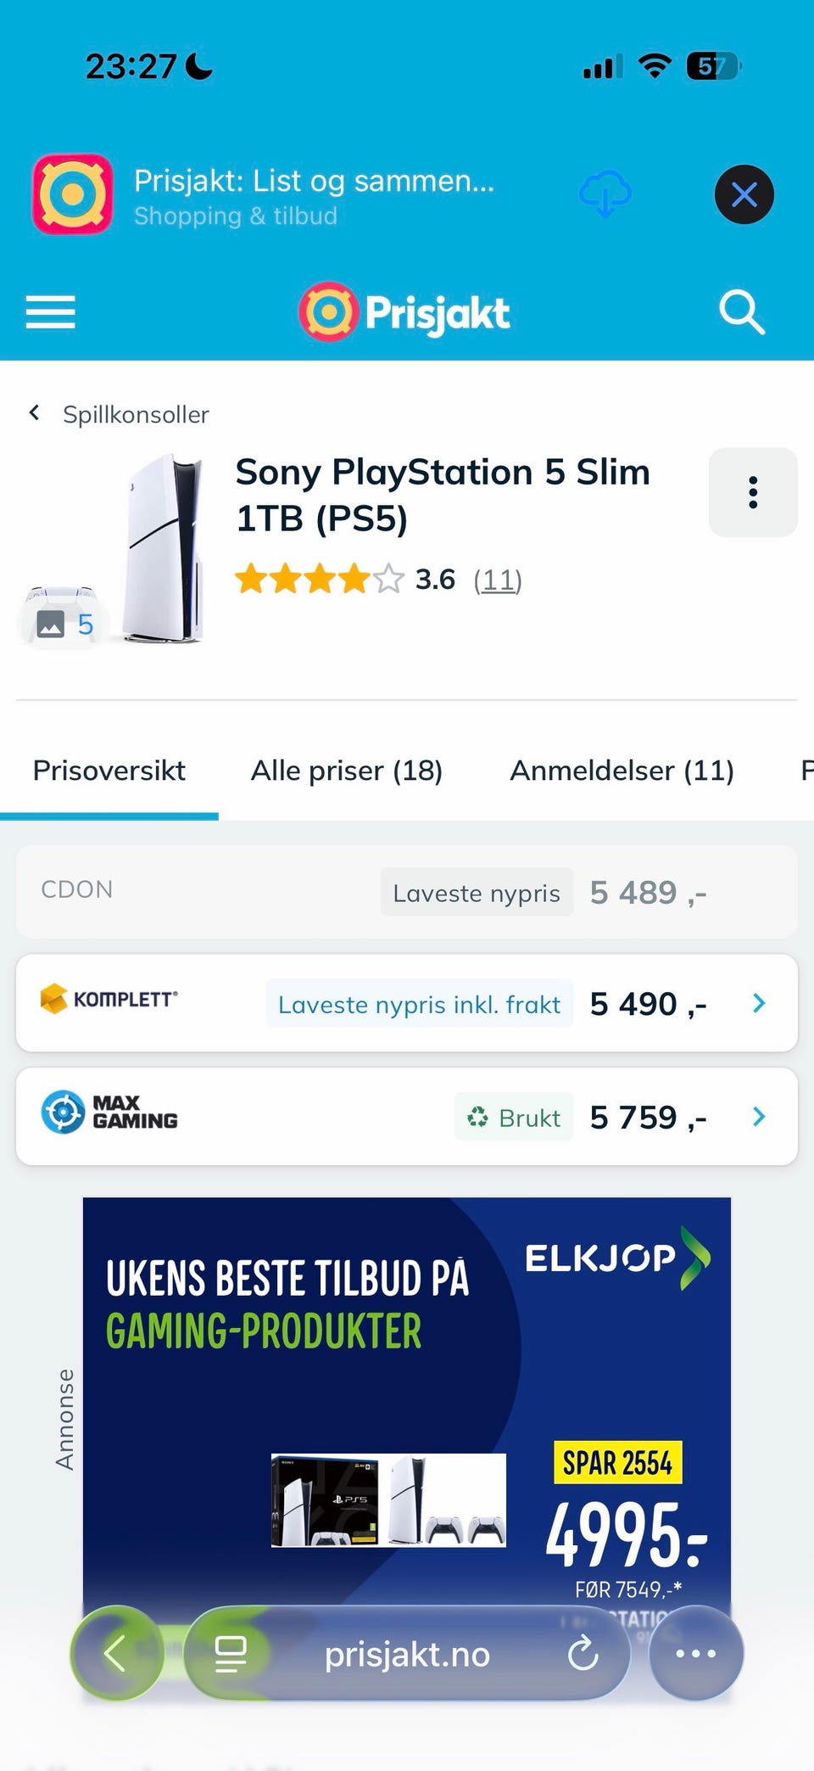Open the three-dot product options menu
This screenshot has height=1771, width=814.
pyautogui.click(x=753, y=492)
